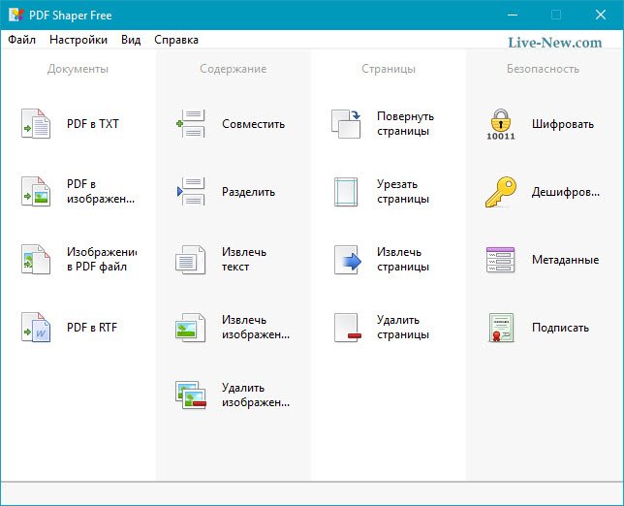
Task: Click the PDF в TXT document icon
Action: pyautogui.click(x=36, y=124)
